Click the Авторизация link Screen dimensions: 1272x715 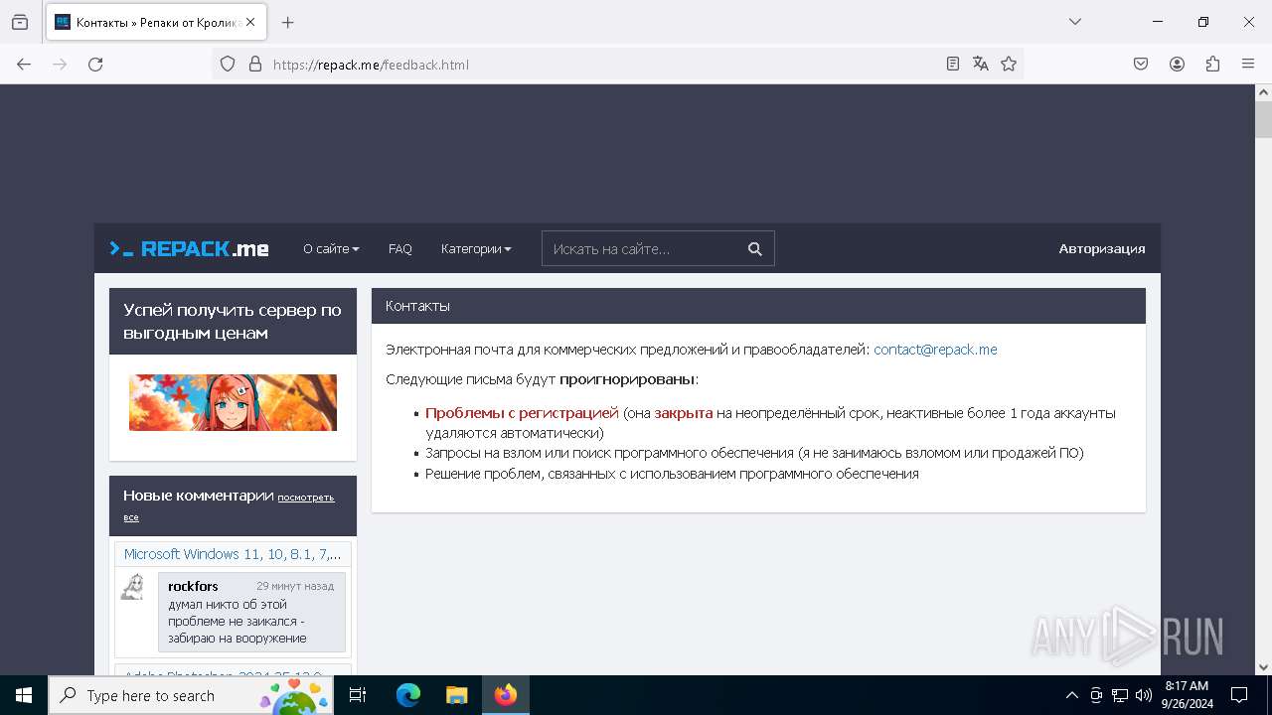[x=1102, y=249]
